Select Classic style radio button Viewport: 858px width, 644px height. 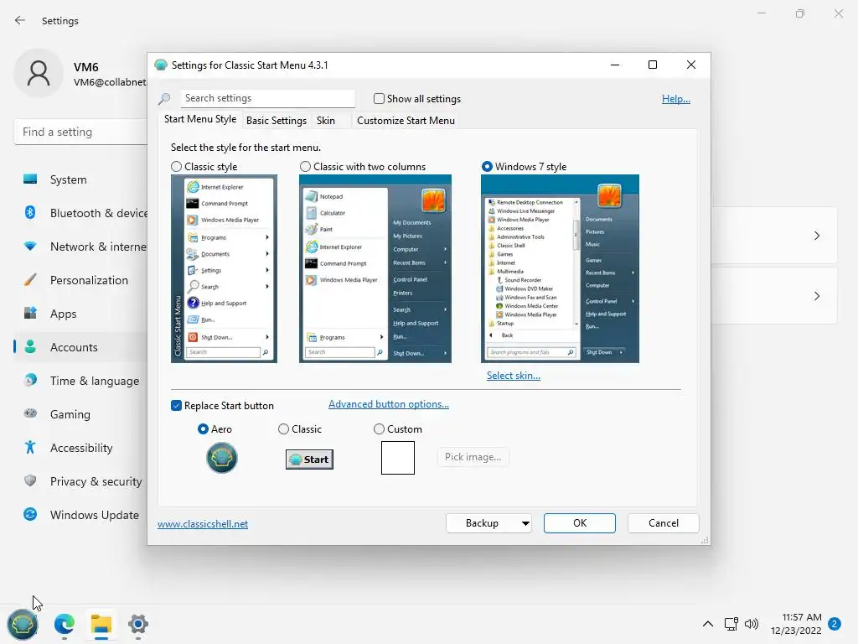tap(176, 167)
